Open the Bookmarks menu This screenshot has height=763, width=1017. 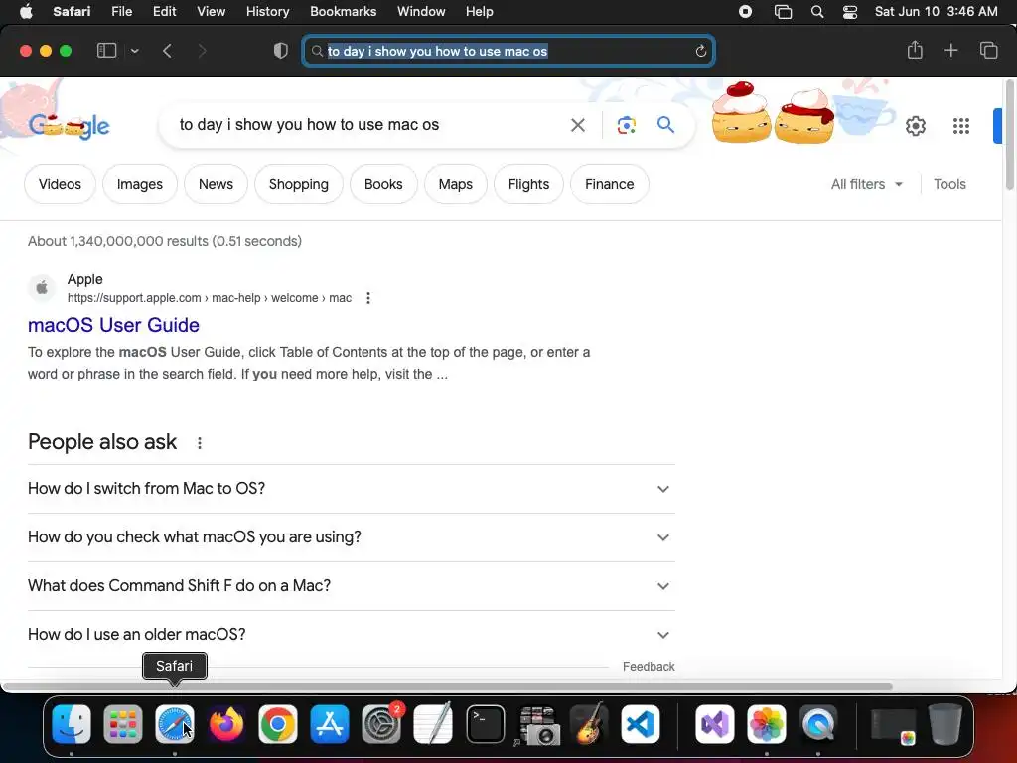tap(343, 11)
